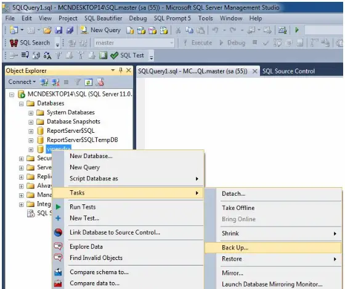
Task: Close the Object Explorer panel
Action: 129,70
